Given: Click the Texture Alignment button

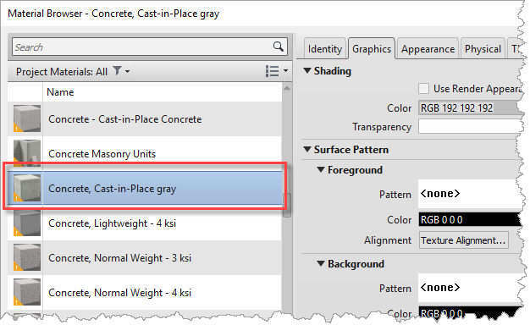Looking at the screenshot, I should coord(463,240).
